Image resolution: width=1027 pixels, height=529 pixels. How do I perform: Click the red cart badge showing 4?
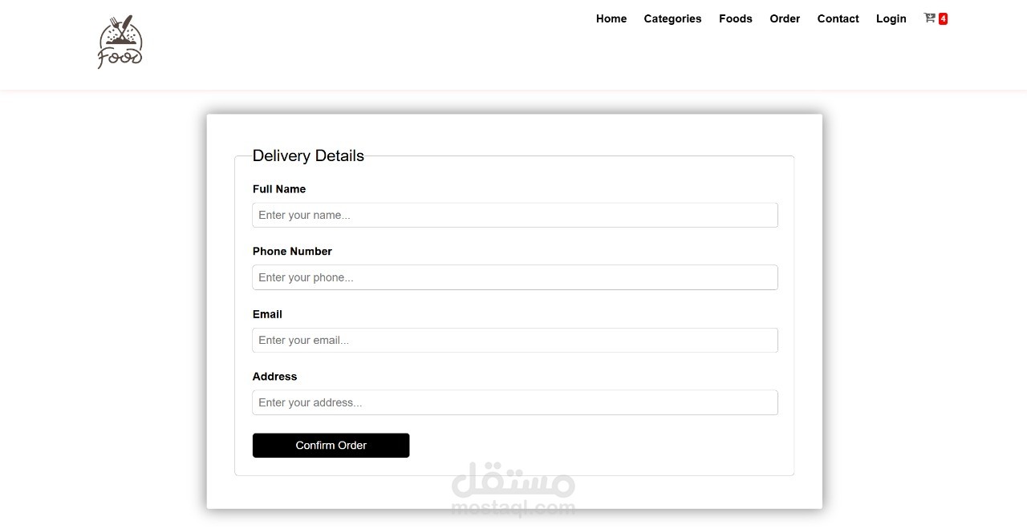(x=943, y=18)
